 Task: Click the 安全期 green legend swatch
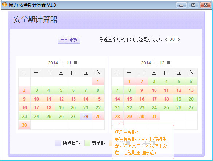(x=87, y=143)
